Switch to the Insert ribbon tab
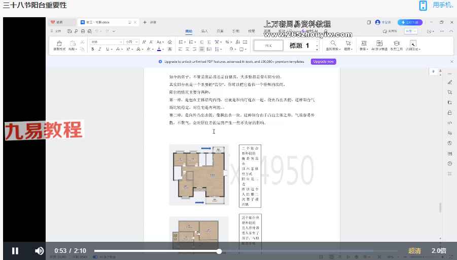 pos(204,31)
